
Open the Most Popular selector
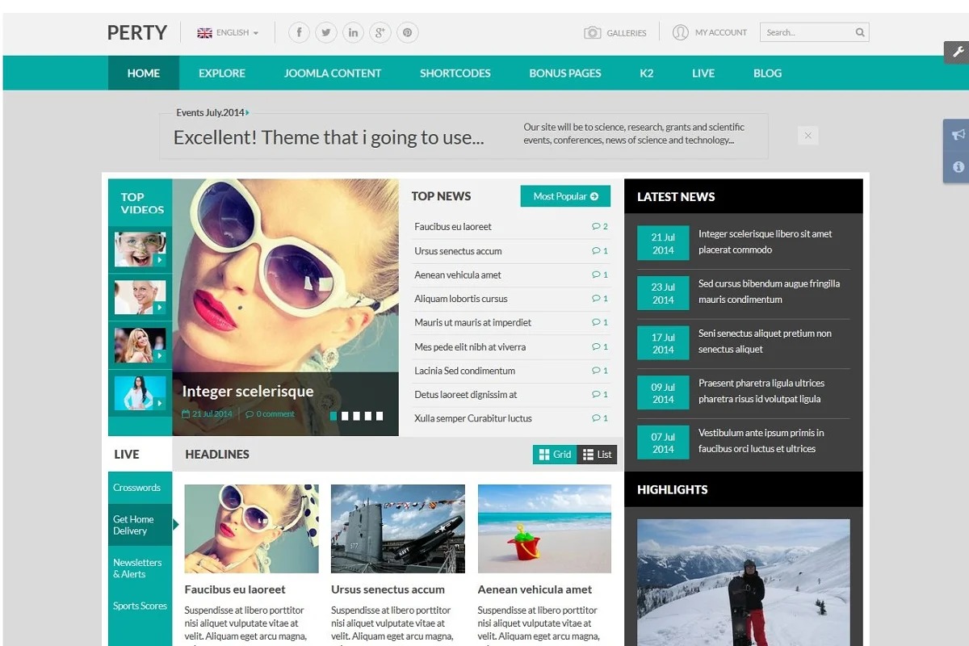565,196
